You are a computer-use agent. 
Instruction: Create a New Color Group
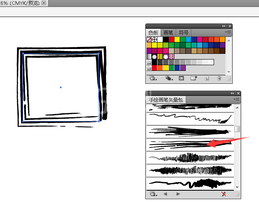193,78
